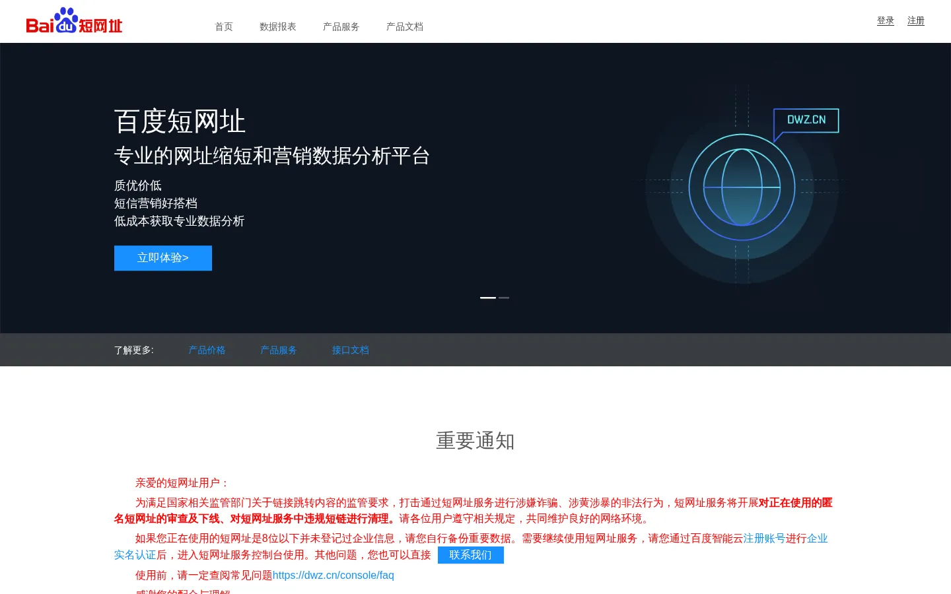951x594 pixels.
Task: Select the second carousel slide indicator
Action: click(x=504, y=298)
